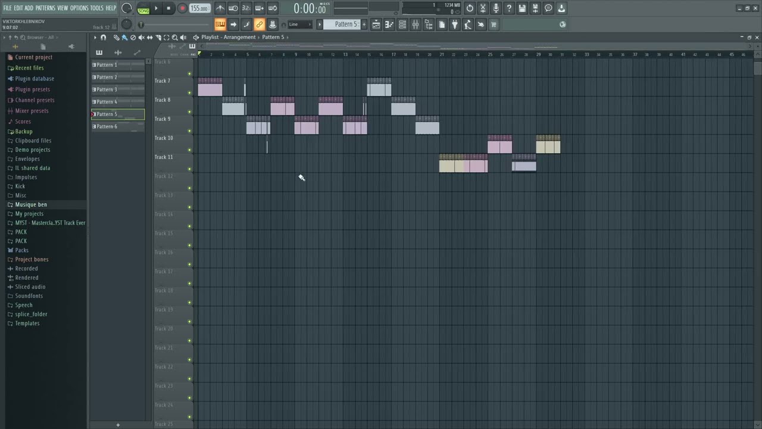Open the audio editor with scissors icon
The height and width of the screenshot is (429, 762).
click(483, 8)
